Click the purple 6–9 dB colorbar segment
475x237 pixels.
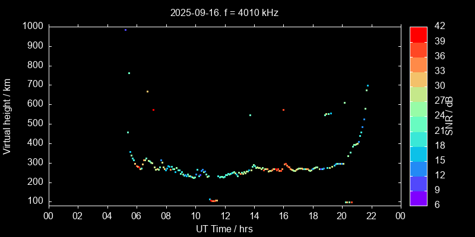pyautogui.click(x=418, y=198)
